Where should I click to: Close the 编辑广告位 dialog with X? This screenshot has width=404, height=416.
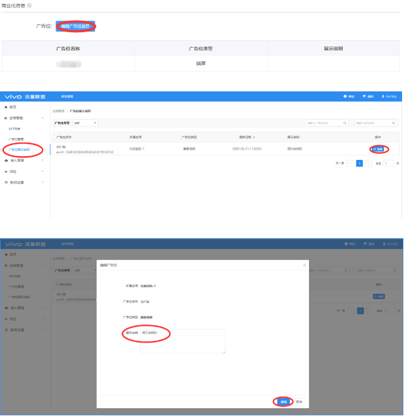tap(304, 265)
